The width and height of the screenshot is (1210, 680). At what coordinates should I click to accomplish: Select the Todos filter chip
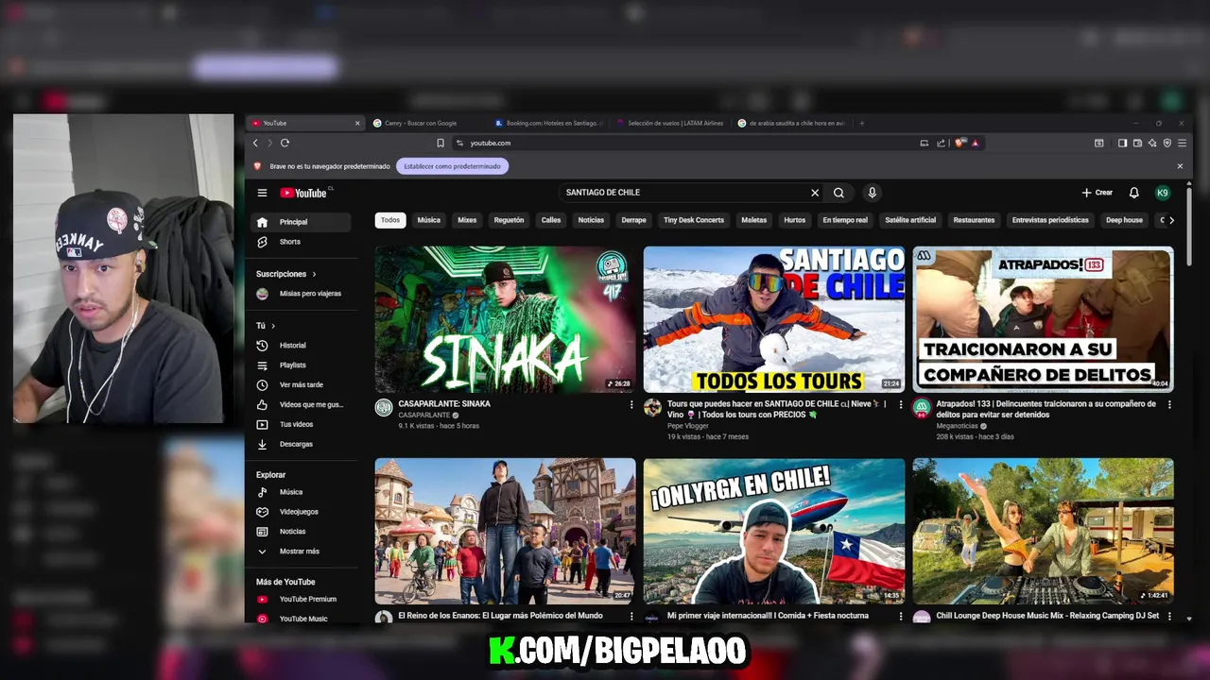pyautogui.click(x=390, y=220)
